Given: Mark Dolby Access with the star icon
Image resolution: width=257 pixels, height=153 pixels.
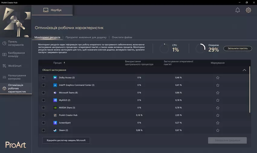Looking at the screenshot, I should [218, 78].
